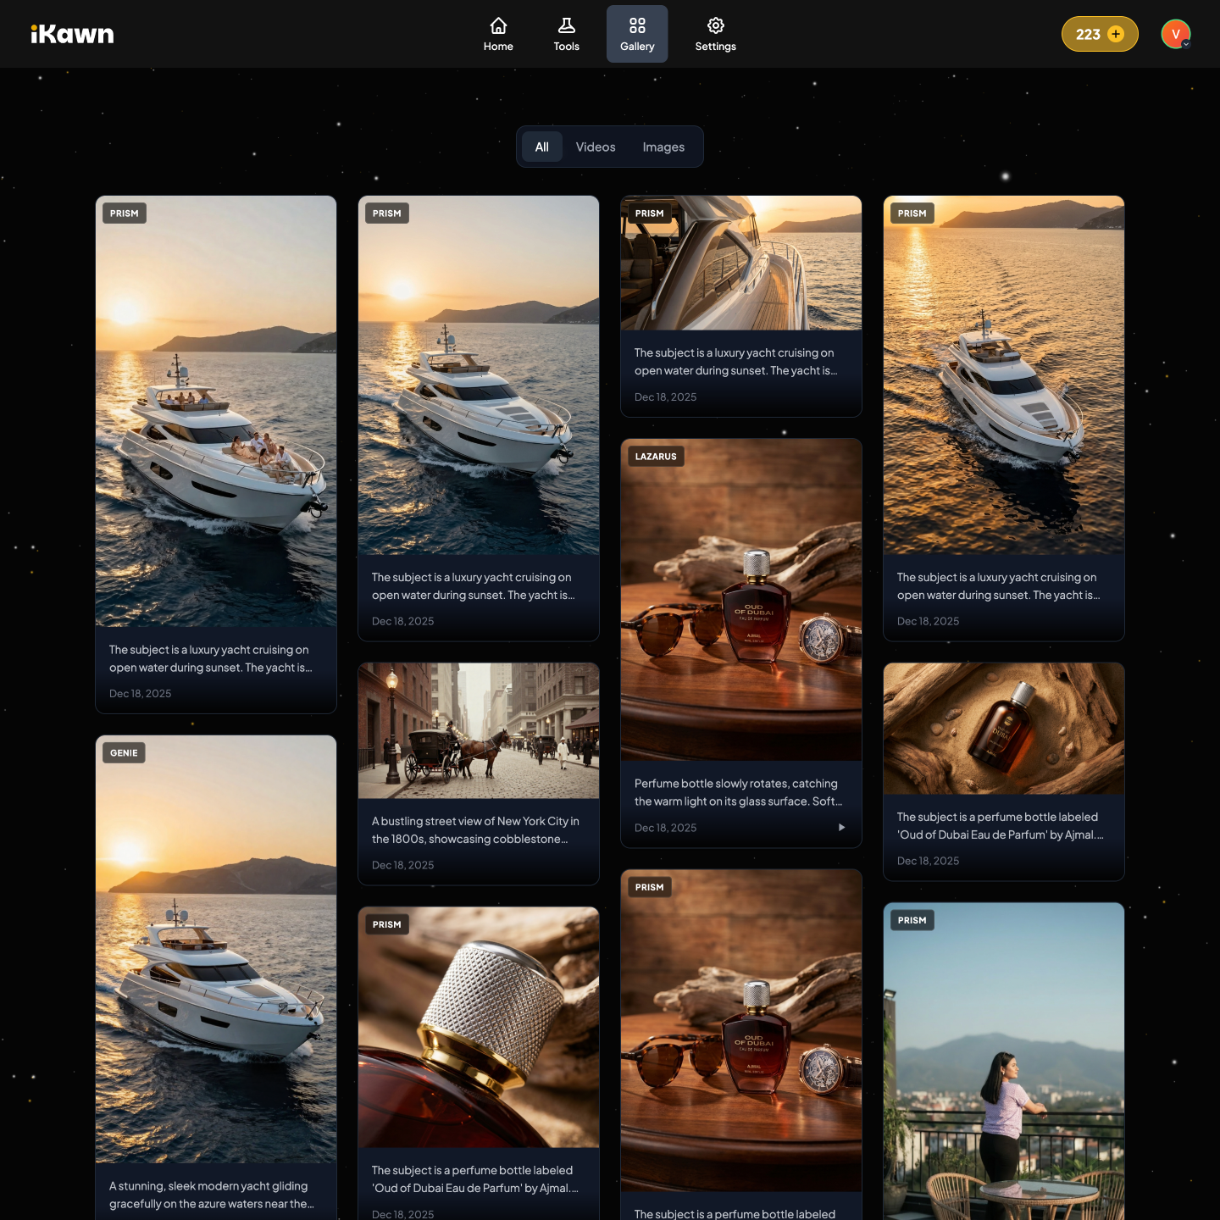Image resolution: width=1220 pixels, height=1220 pixels.
Task: Click the 223 credits balance button
Action: tap(1088, 34)
